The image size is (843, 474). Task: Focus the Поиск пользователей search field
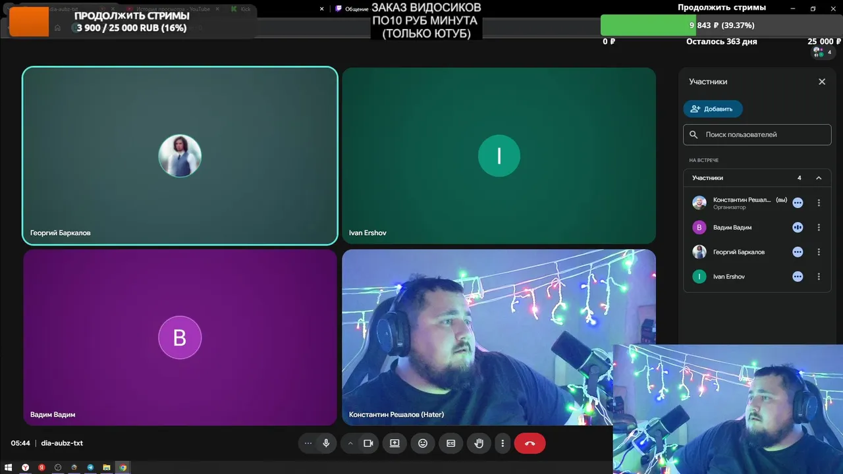(757, 134)
